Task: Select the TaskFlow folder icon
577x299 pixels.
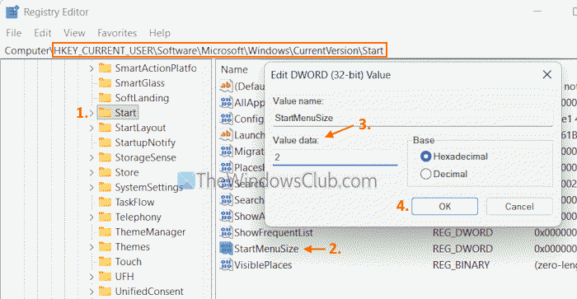Action: 105,202
